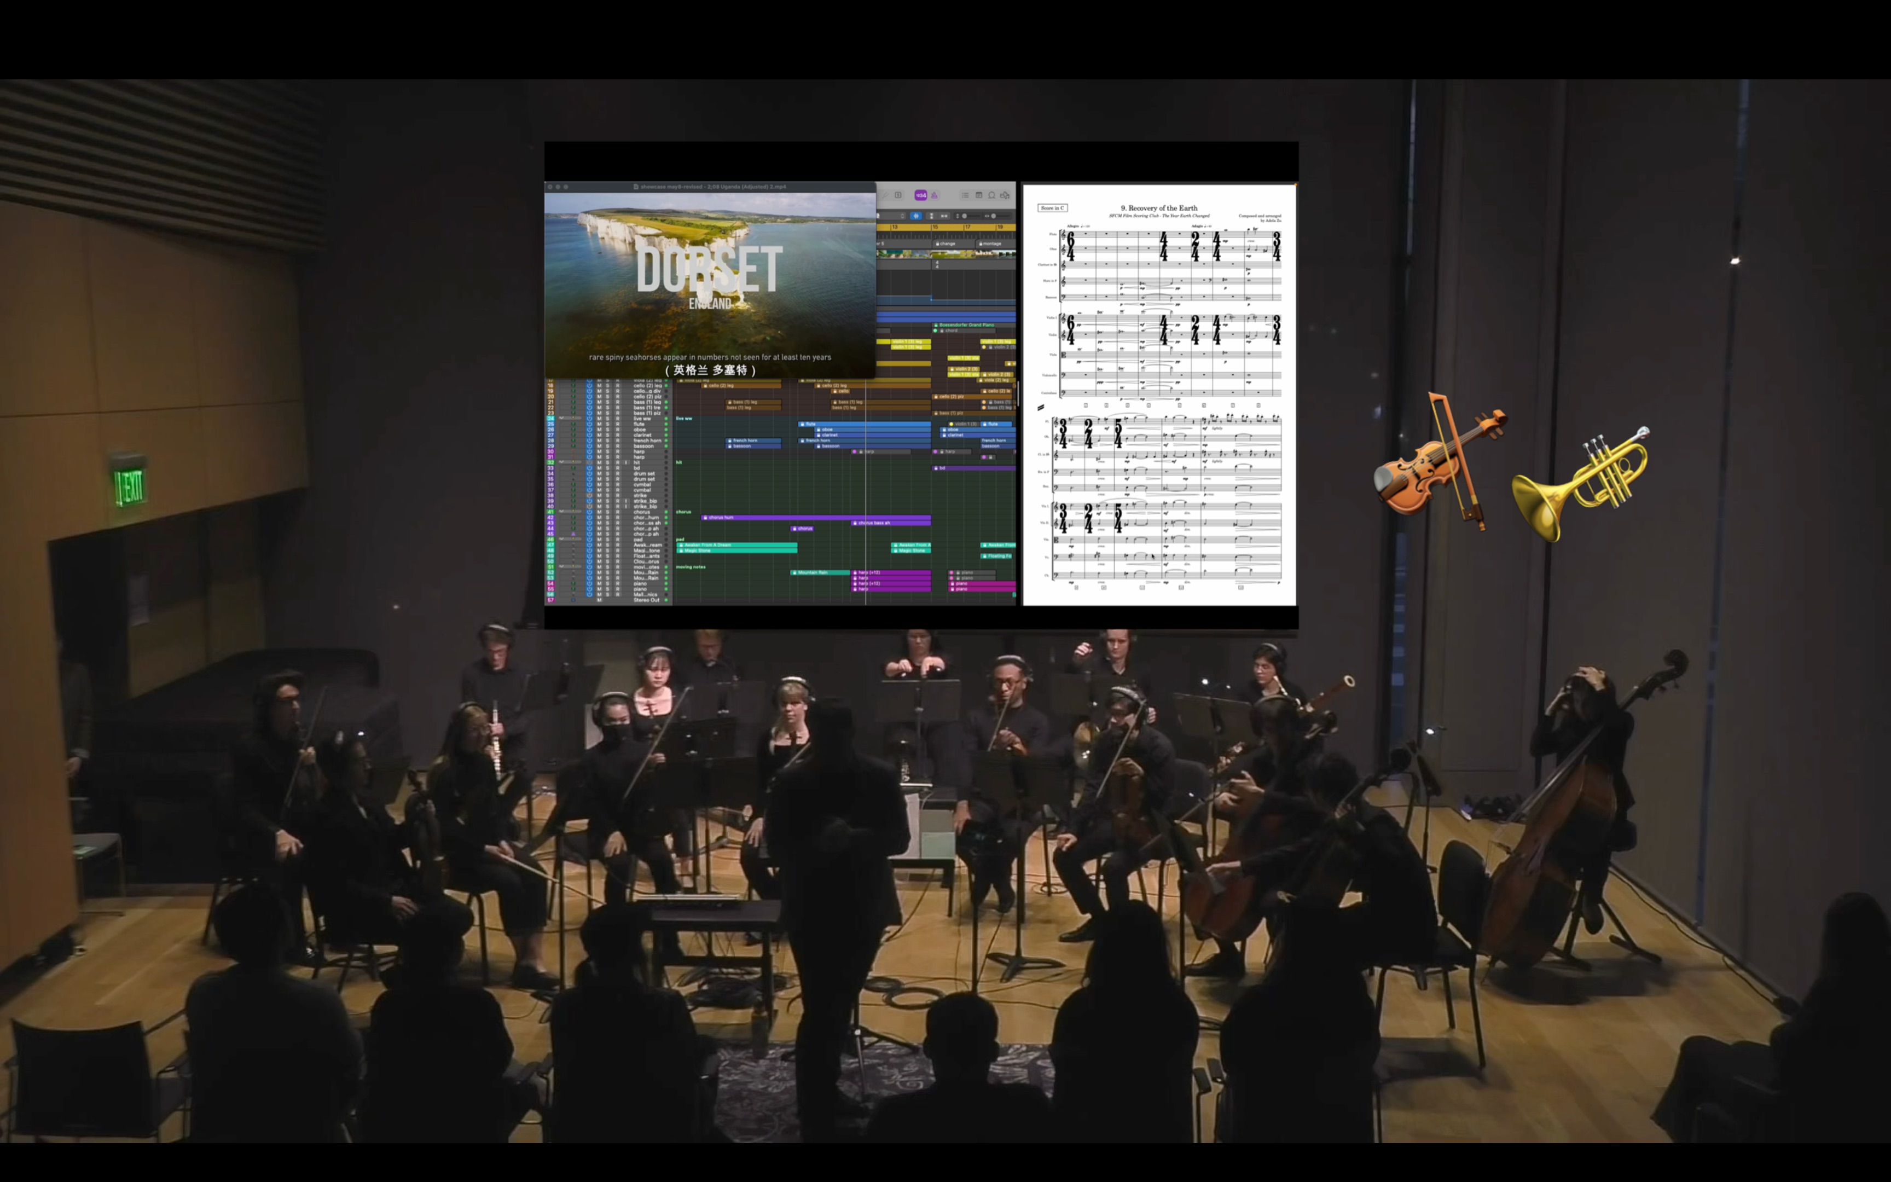Select the harp track 30 name
Screen dimensions: 1891x1182
[x=639, y=452]
